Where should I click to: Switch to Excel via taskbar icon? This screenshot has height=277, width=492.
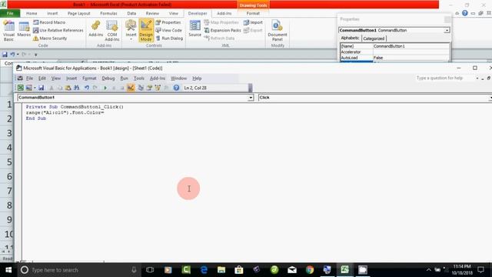345,270
